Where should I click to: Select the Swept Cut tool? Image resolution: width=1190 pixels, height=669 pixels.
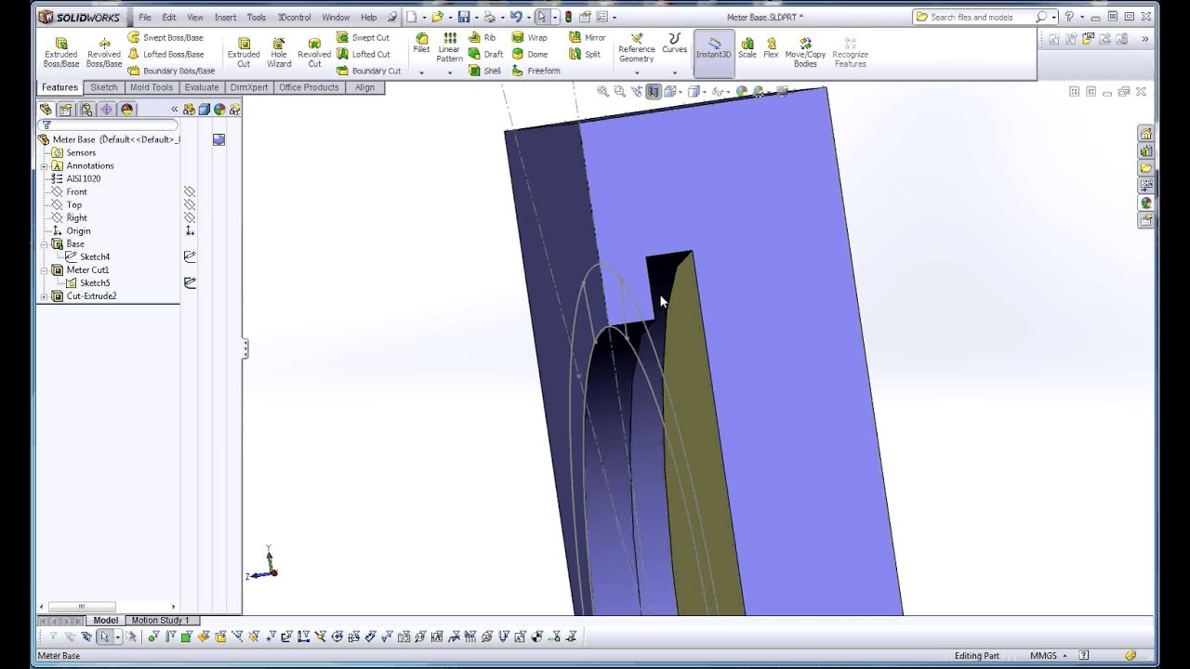363,37
